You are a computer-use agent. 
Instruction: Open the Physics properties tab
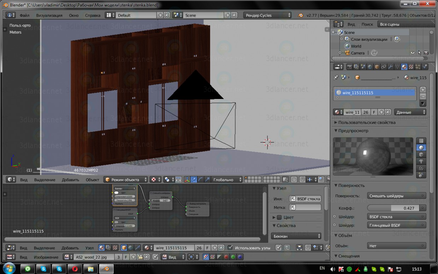point(425,67)
